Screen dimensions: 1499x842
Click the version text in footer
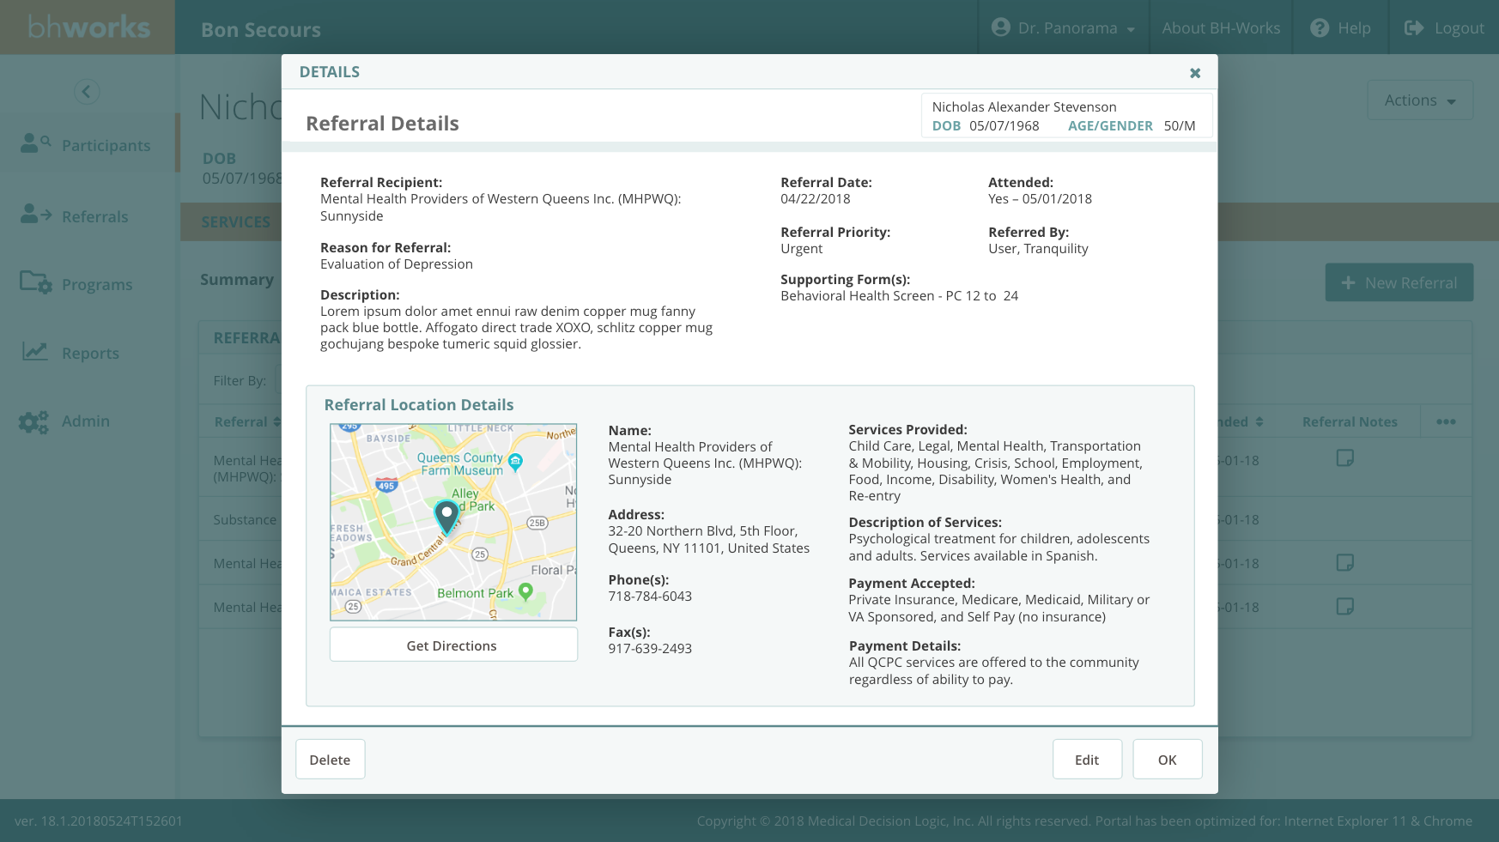(x=99, y=821)
